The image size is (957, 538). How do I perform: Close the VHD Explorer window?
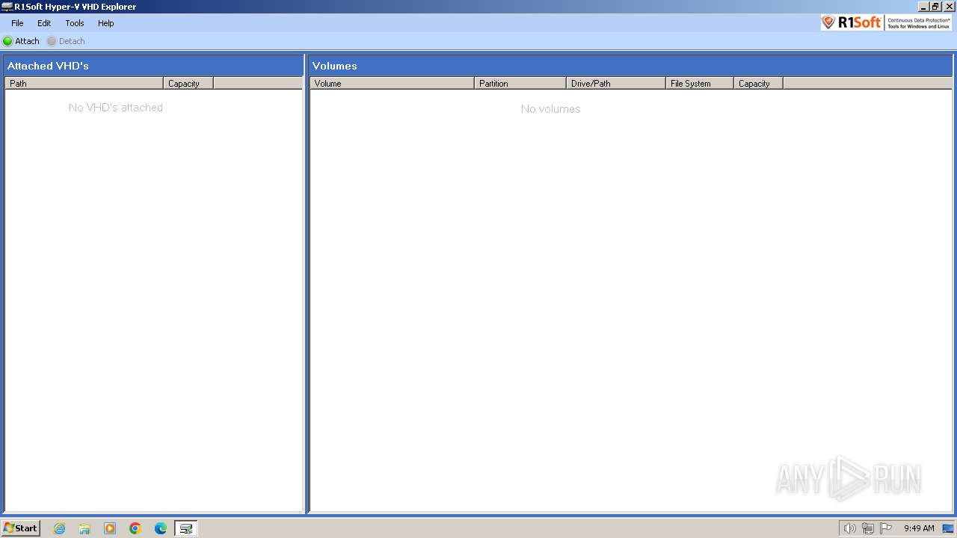click(x=949, y=7)
